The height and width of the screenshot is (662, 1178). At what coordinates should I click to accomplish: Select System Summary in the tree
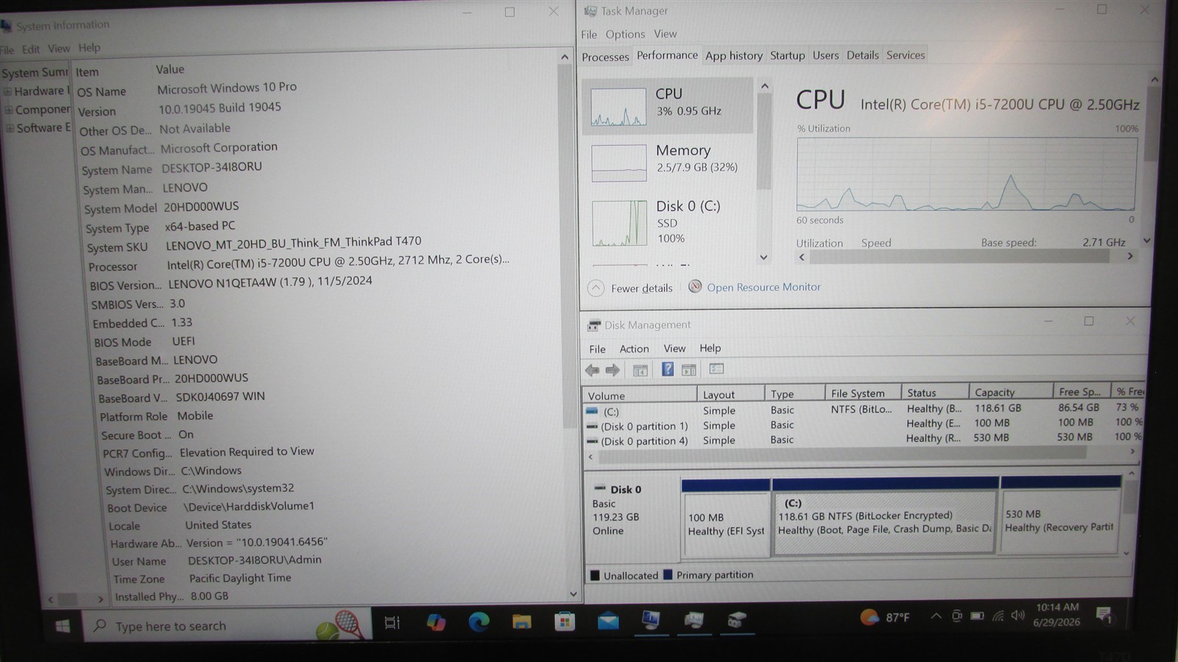pyautogui.click(x=35, y=73)
